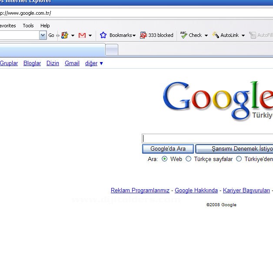This screenshot has width=273, height=270.
Task: Click the Google'da Ara search button
Action: pyautogui.click(x=168, y=149)
